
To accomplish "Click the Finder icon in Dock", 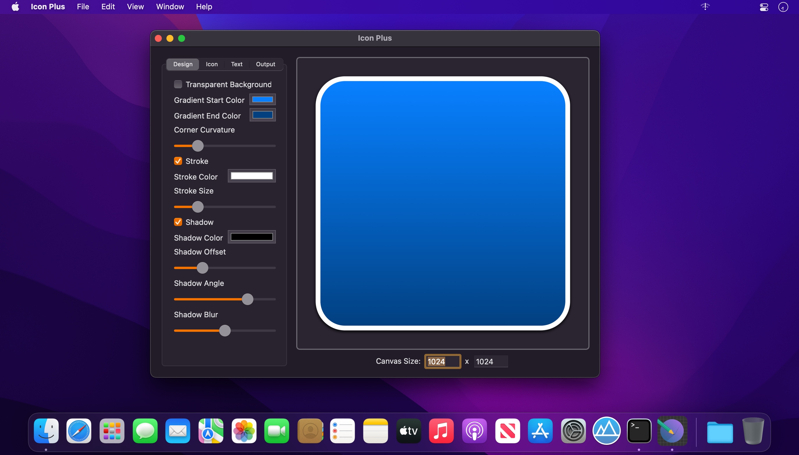I will (46, 431).
